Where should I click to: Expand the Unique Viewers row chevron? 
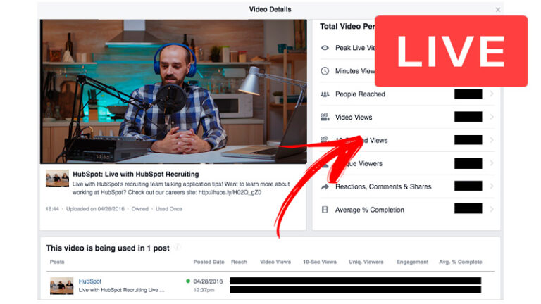pos(492,163)
